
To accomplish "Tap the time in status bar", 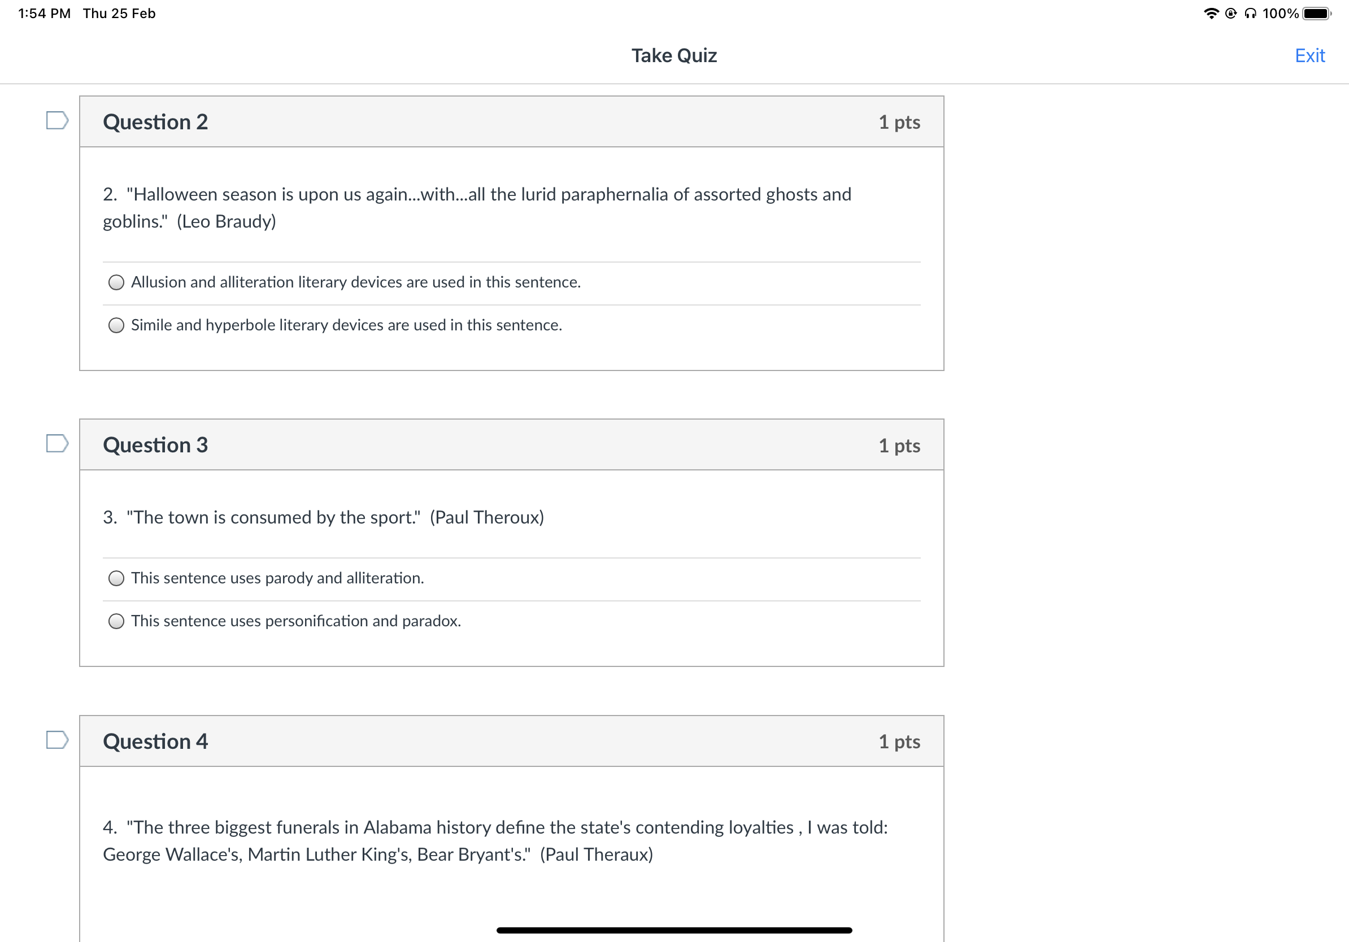I will tap(45, 14).
